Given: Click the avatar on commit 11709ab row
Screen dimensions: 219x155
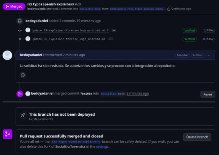Looking at the screenshot, I should click(28, 30).
